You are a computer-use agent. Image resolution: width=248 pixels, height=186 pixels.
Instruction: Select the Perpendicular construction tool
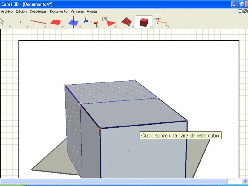pyautogui.click(x=73, y=22)
